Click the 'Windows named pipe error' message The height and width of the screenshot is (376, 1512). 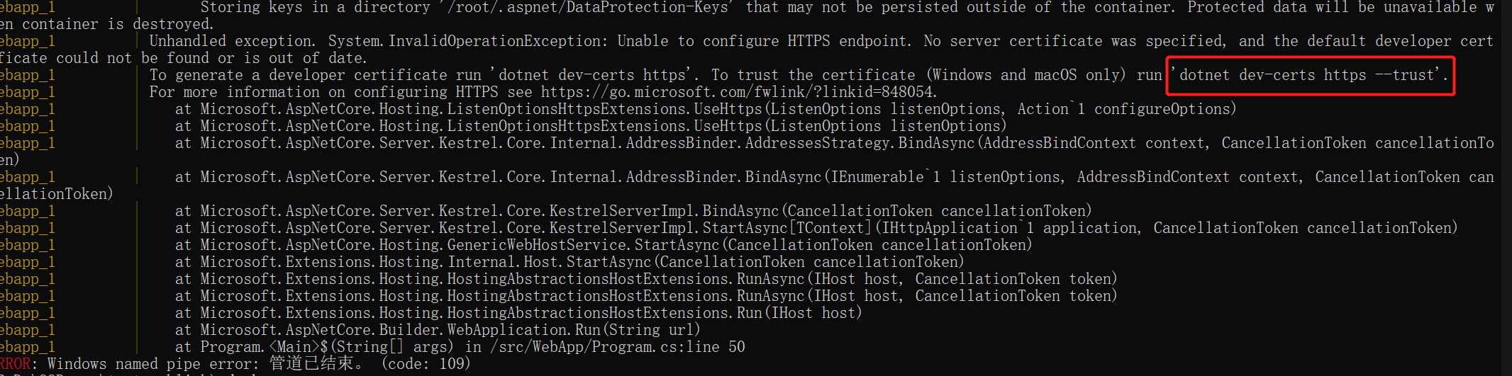point(149,364)
